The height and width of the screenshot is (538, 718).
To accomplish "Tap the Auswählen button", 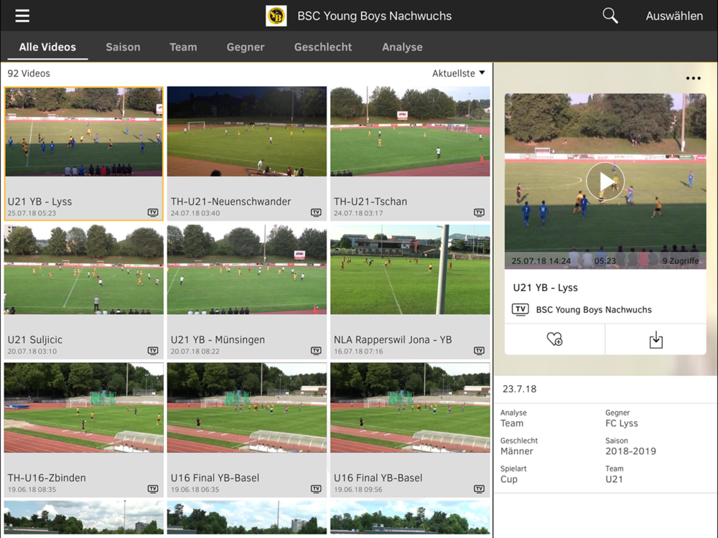I will 674,16.
